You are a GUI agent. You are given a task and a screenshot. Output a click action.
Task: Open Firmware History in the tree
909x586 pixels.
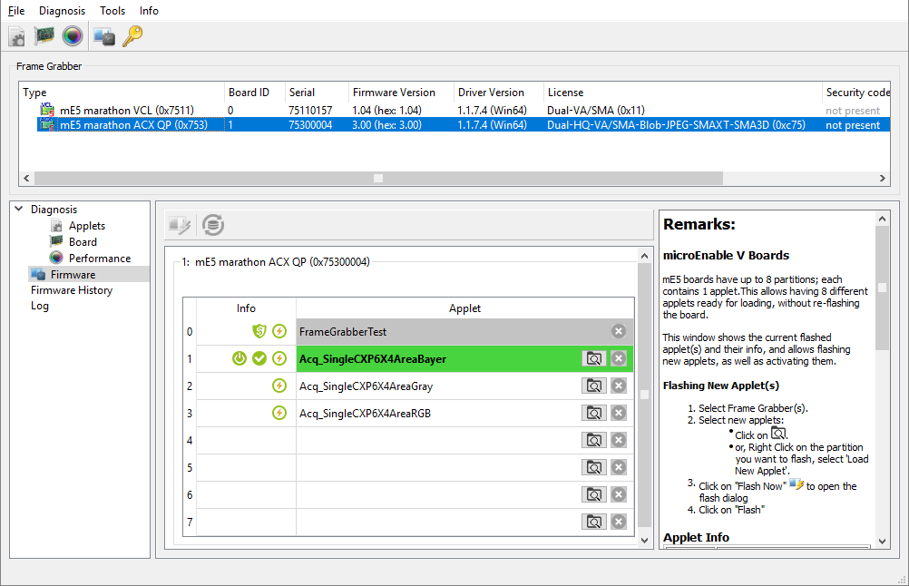(x=72, y=289)
